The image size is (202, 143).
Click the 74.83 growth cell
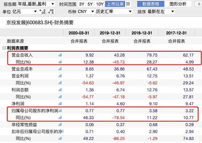pyautogui.click(x=188, y=139)
